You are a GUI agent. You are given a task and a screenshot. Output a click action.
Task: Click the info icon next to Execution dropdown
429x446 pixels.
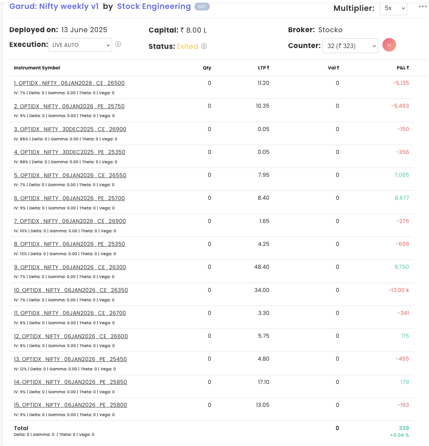point(118,44)
